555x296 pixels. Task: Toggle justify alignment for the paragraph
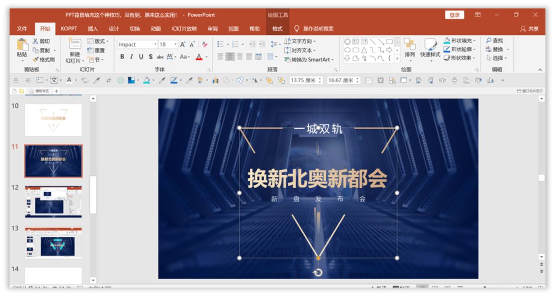[249, 57]
